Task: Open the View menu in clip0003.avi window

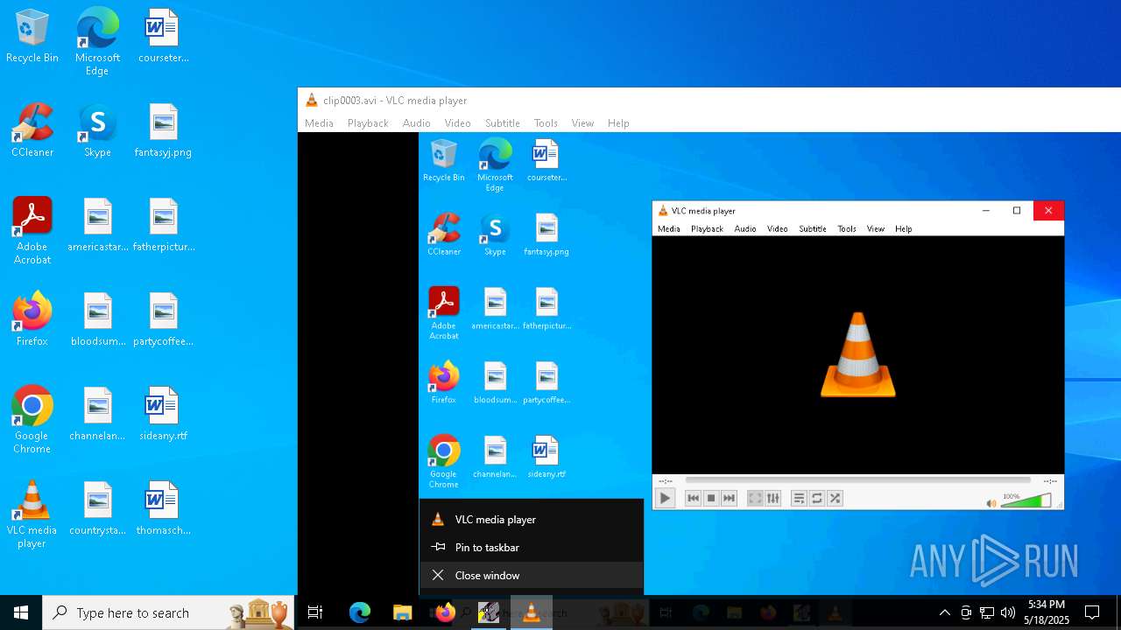Action: pyautogui.click(x=582, y=123)
